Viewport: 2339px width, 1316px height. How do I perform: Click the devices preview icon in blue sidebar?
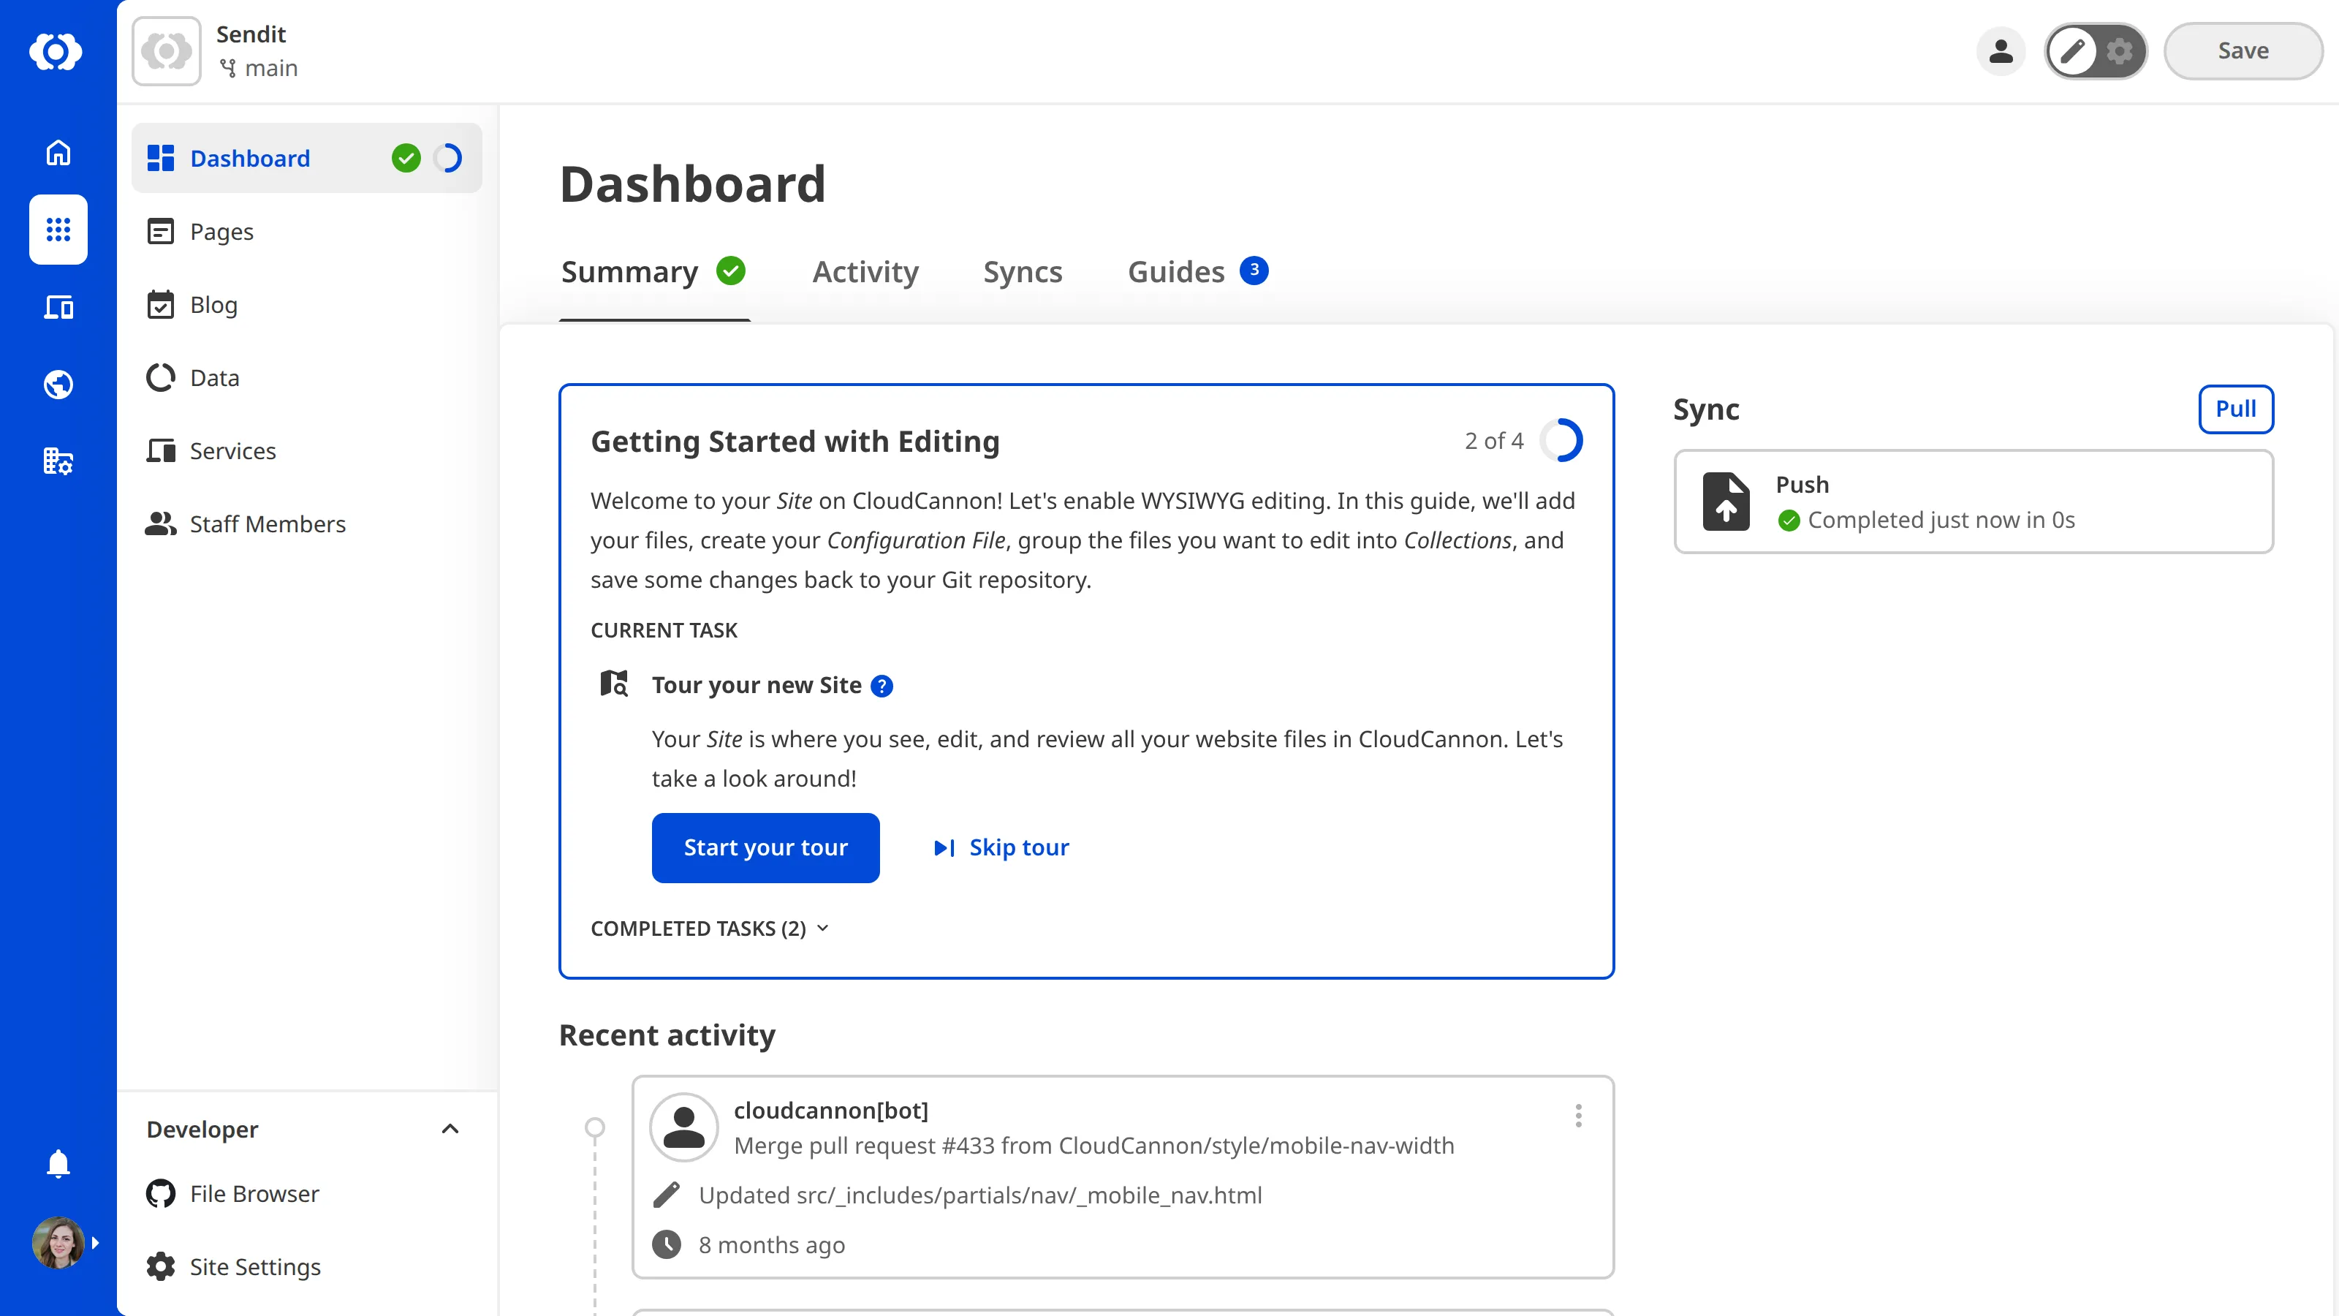click(x=58, y=307)
